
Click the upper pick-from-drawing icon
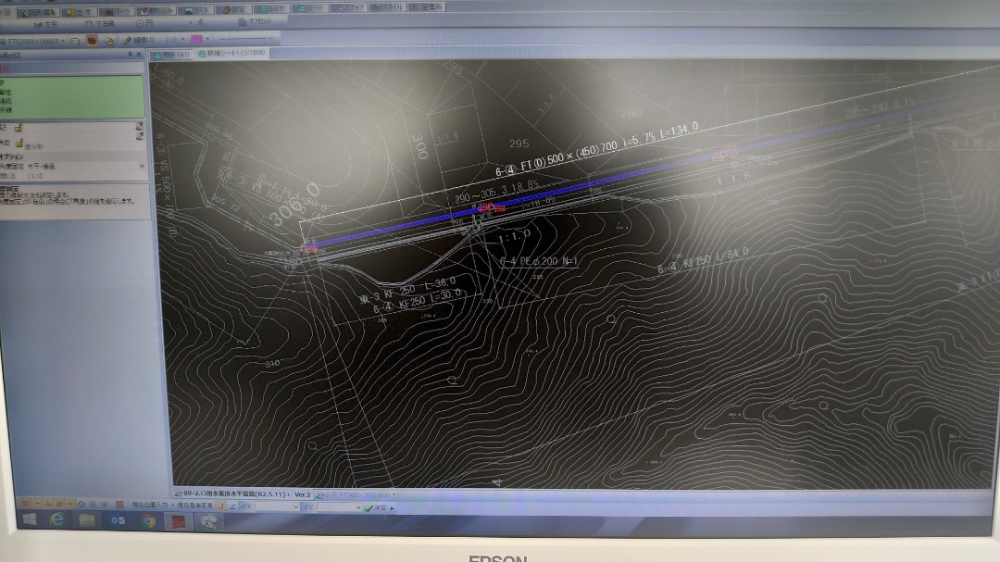point(140,126)
